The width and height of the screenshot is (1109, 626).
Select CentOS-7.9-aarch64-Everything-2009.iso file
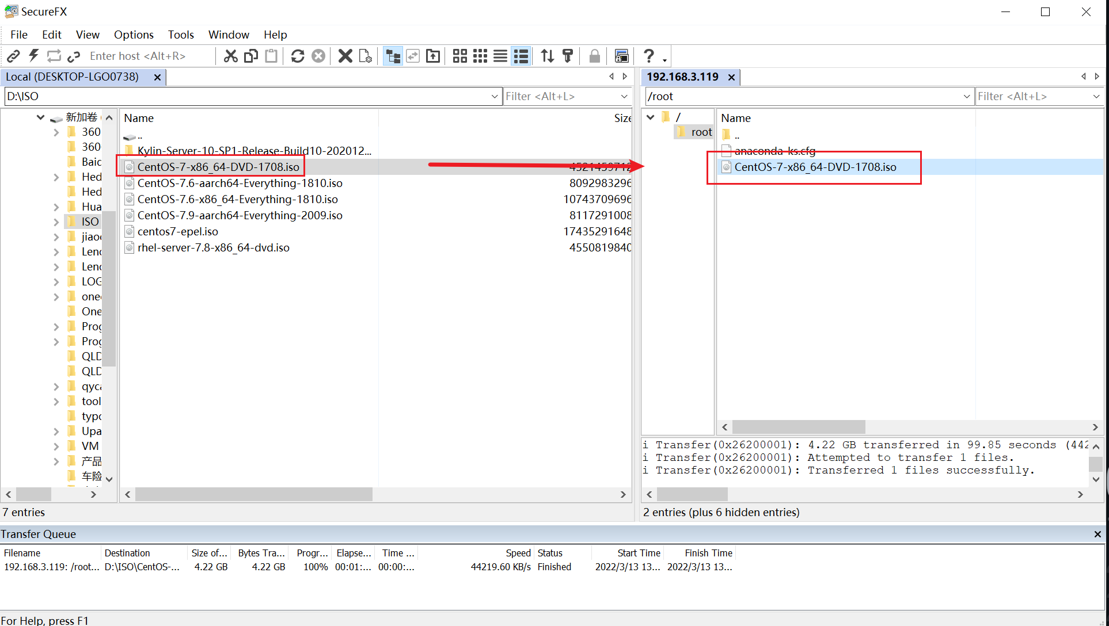pos(240,215)
